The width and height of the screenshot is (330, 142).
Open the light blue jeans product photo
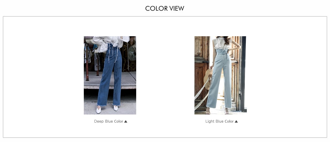[x=220, y=75]
